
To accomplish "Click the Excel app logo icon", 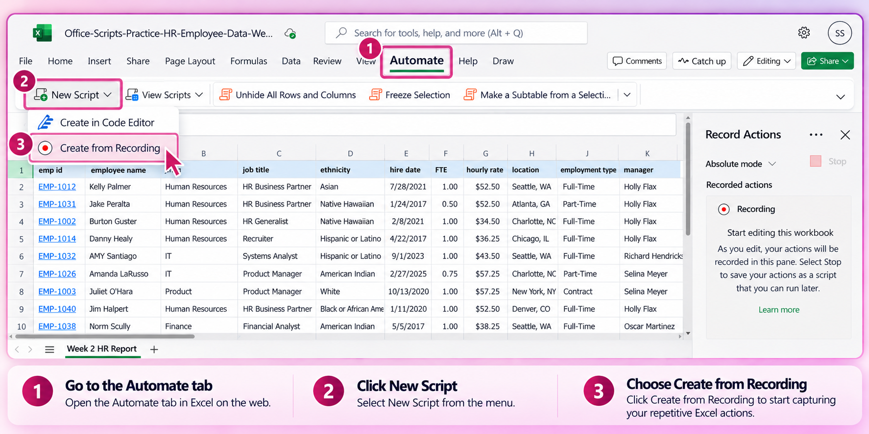I will point(42,33).
